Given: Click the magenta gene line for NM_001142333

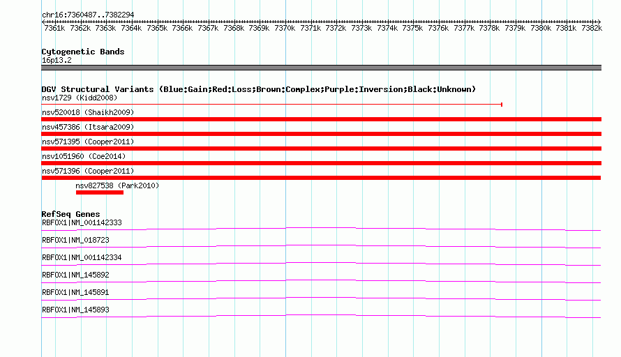Looking at the screenshot, I should [x=321, y=229].
